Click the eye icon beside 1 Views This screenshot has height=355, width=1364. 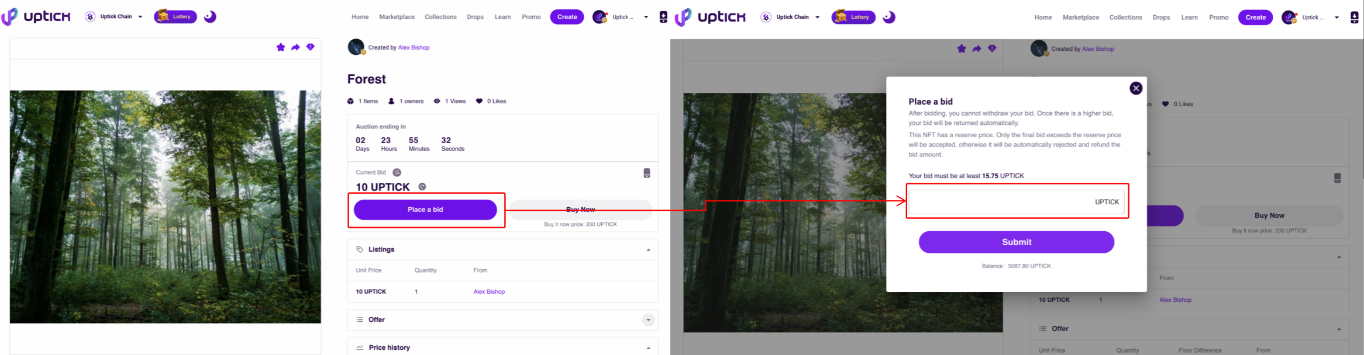coord(437,101)
